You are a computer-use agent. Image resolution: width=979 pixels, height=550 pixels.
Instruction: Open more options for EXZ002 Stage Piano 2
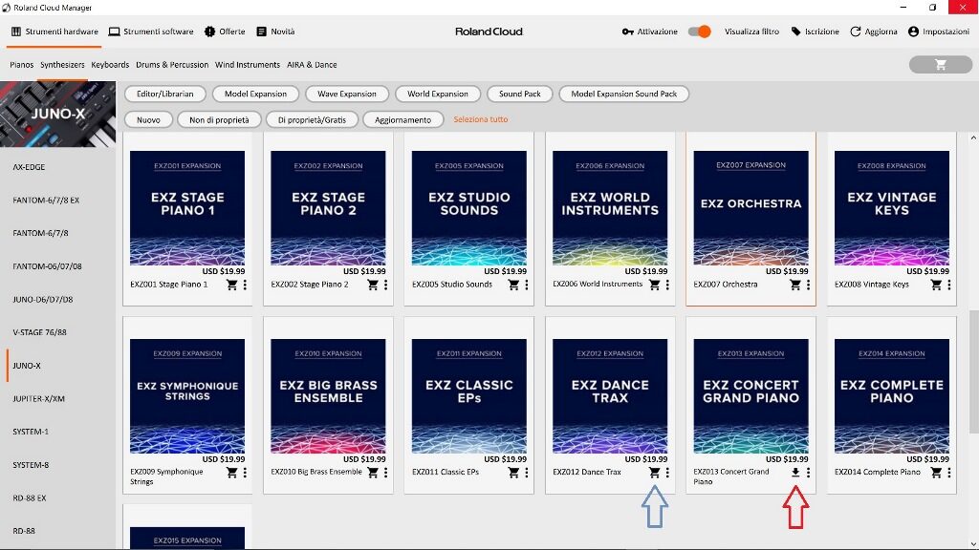[386, 285]
